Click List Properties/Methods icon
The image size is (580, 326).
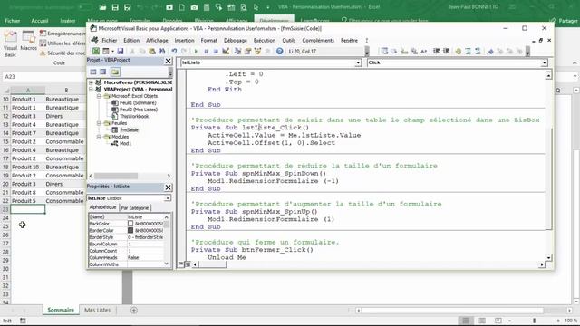click(x=384, y=51)
